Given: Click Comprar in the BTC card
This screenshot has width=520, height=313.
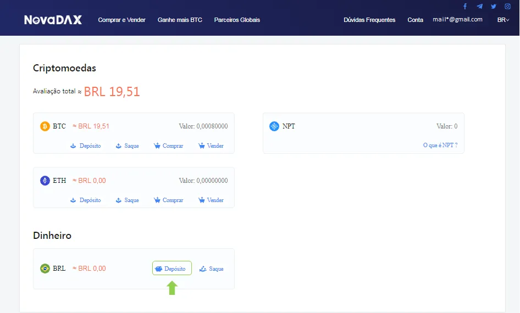Looking at the screenshot, I should tap(168, 146).
